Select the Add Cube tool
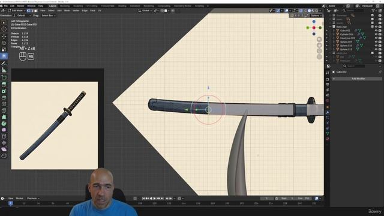This screenshot has width=384, height=216. 4,77
